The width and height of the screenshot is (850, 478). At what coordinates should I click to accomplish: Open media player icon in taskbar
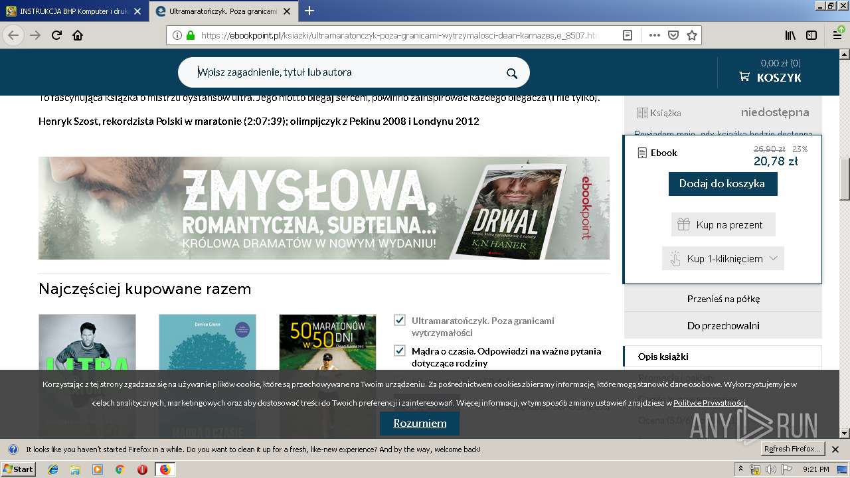(x=98, y=469)
